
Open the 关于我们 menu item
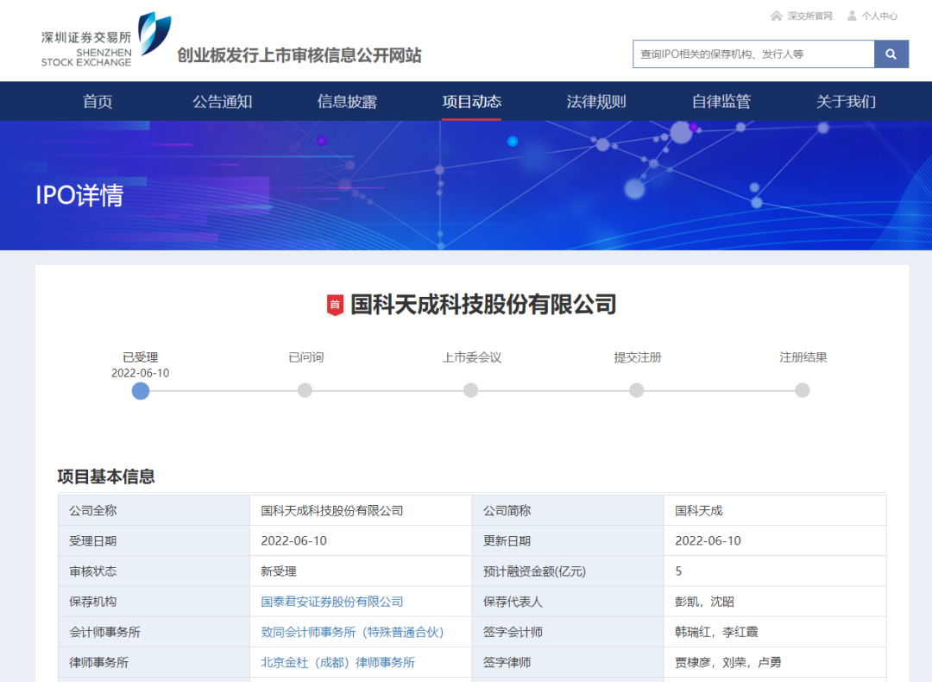(846, 102)
